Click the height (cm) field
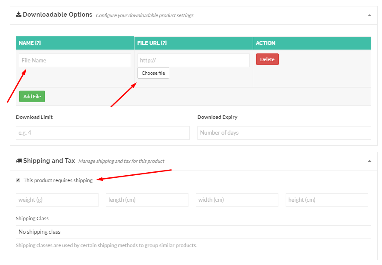 [x=327, y=200]
